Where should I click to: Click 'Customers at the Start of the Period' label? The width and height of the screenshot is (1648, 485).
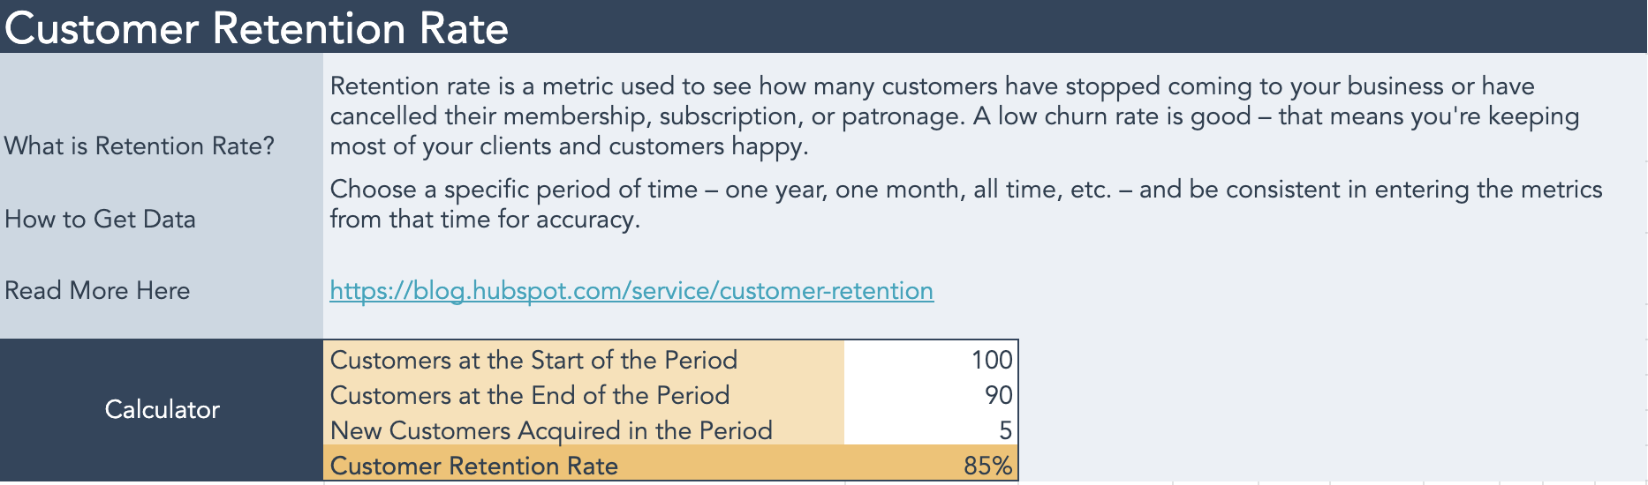(x=533, y=360)
